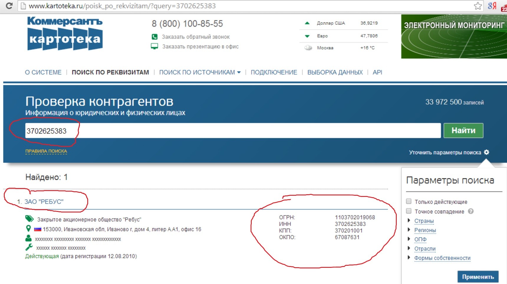Click Заказать обратный звонок link
Image resolution: width=507 pixels, height=284 pixels.
196,37
